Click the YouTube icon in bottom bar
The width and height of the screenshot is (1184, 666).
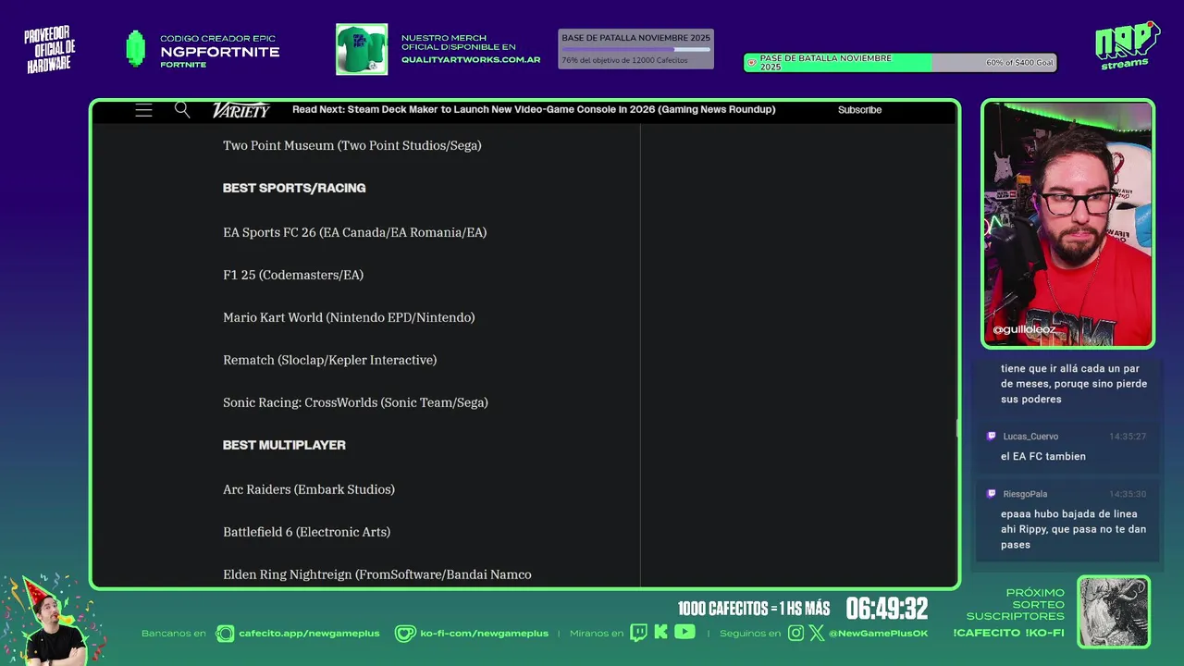[684, 633]
